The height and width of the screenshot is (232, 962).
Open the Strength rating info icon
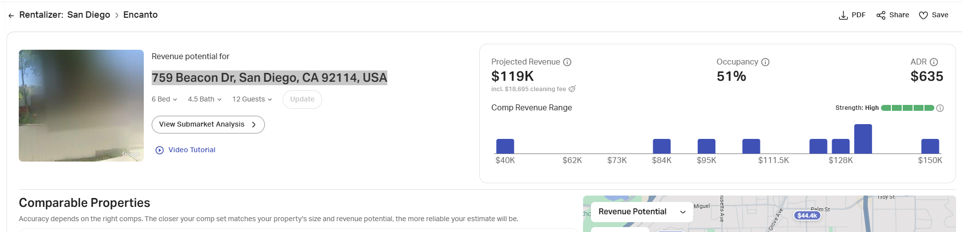coord(940,108)
